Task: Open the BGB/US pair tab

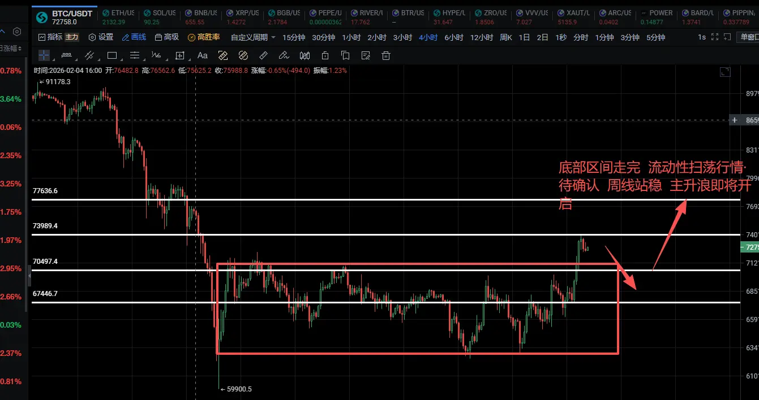Action: click(x=284, y=16)
